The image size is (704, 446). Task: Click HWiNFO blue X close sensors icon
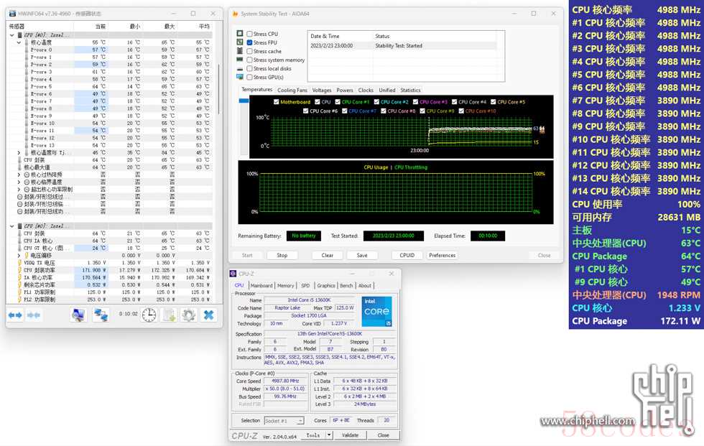(x=209, y=315)
